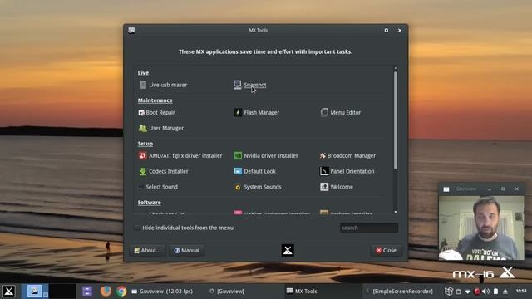Open the Live-usb maker tool
Viewport: 532px width, 299px height.
163,85
